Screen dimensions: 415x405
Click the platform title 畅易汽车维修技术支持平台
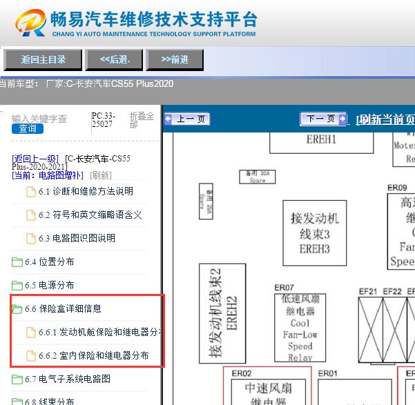click(x=154, y=19)
